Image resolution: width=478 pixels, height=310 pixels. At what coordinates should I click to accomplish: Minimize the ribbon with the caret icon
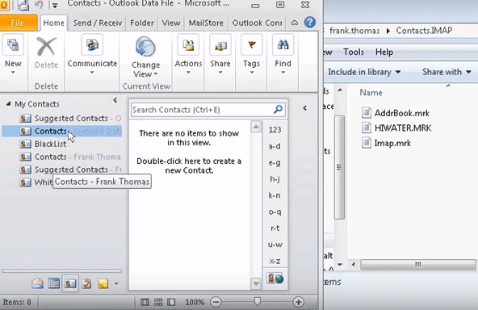tap(295, 23)
